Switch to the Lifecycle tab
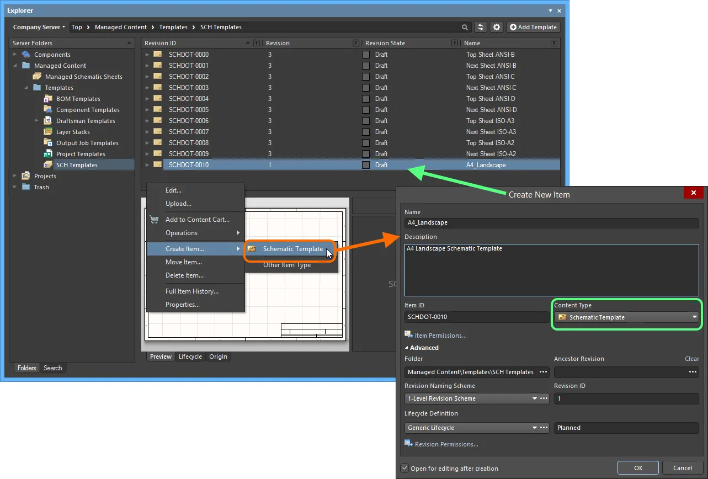Viewport: 708px width, 479px height. pyautogui.click(x=190, y=356)
